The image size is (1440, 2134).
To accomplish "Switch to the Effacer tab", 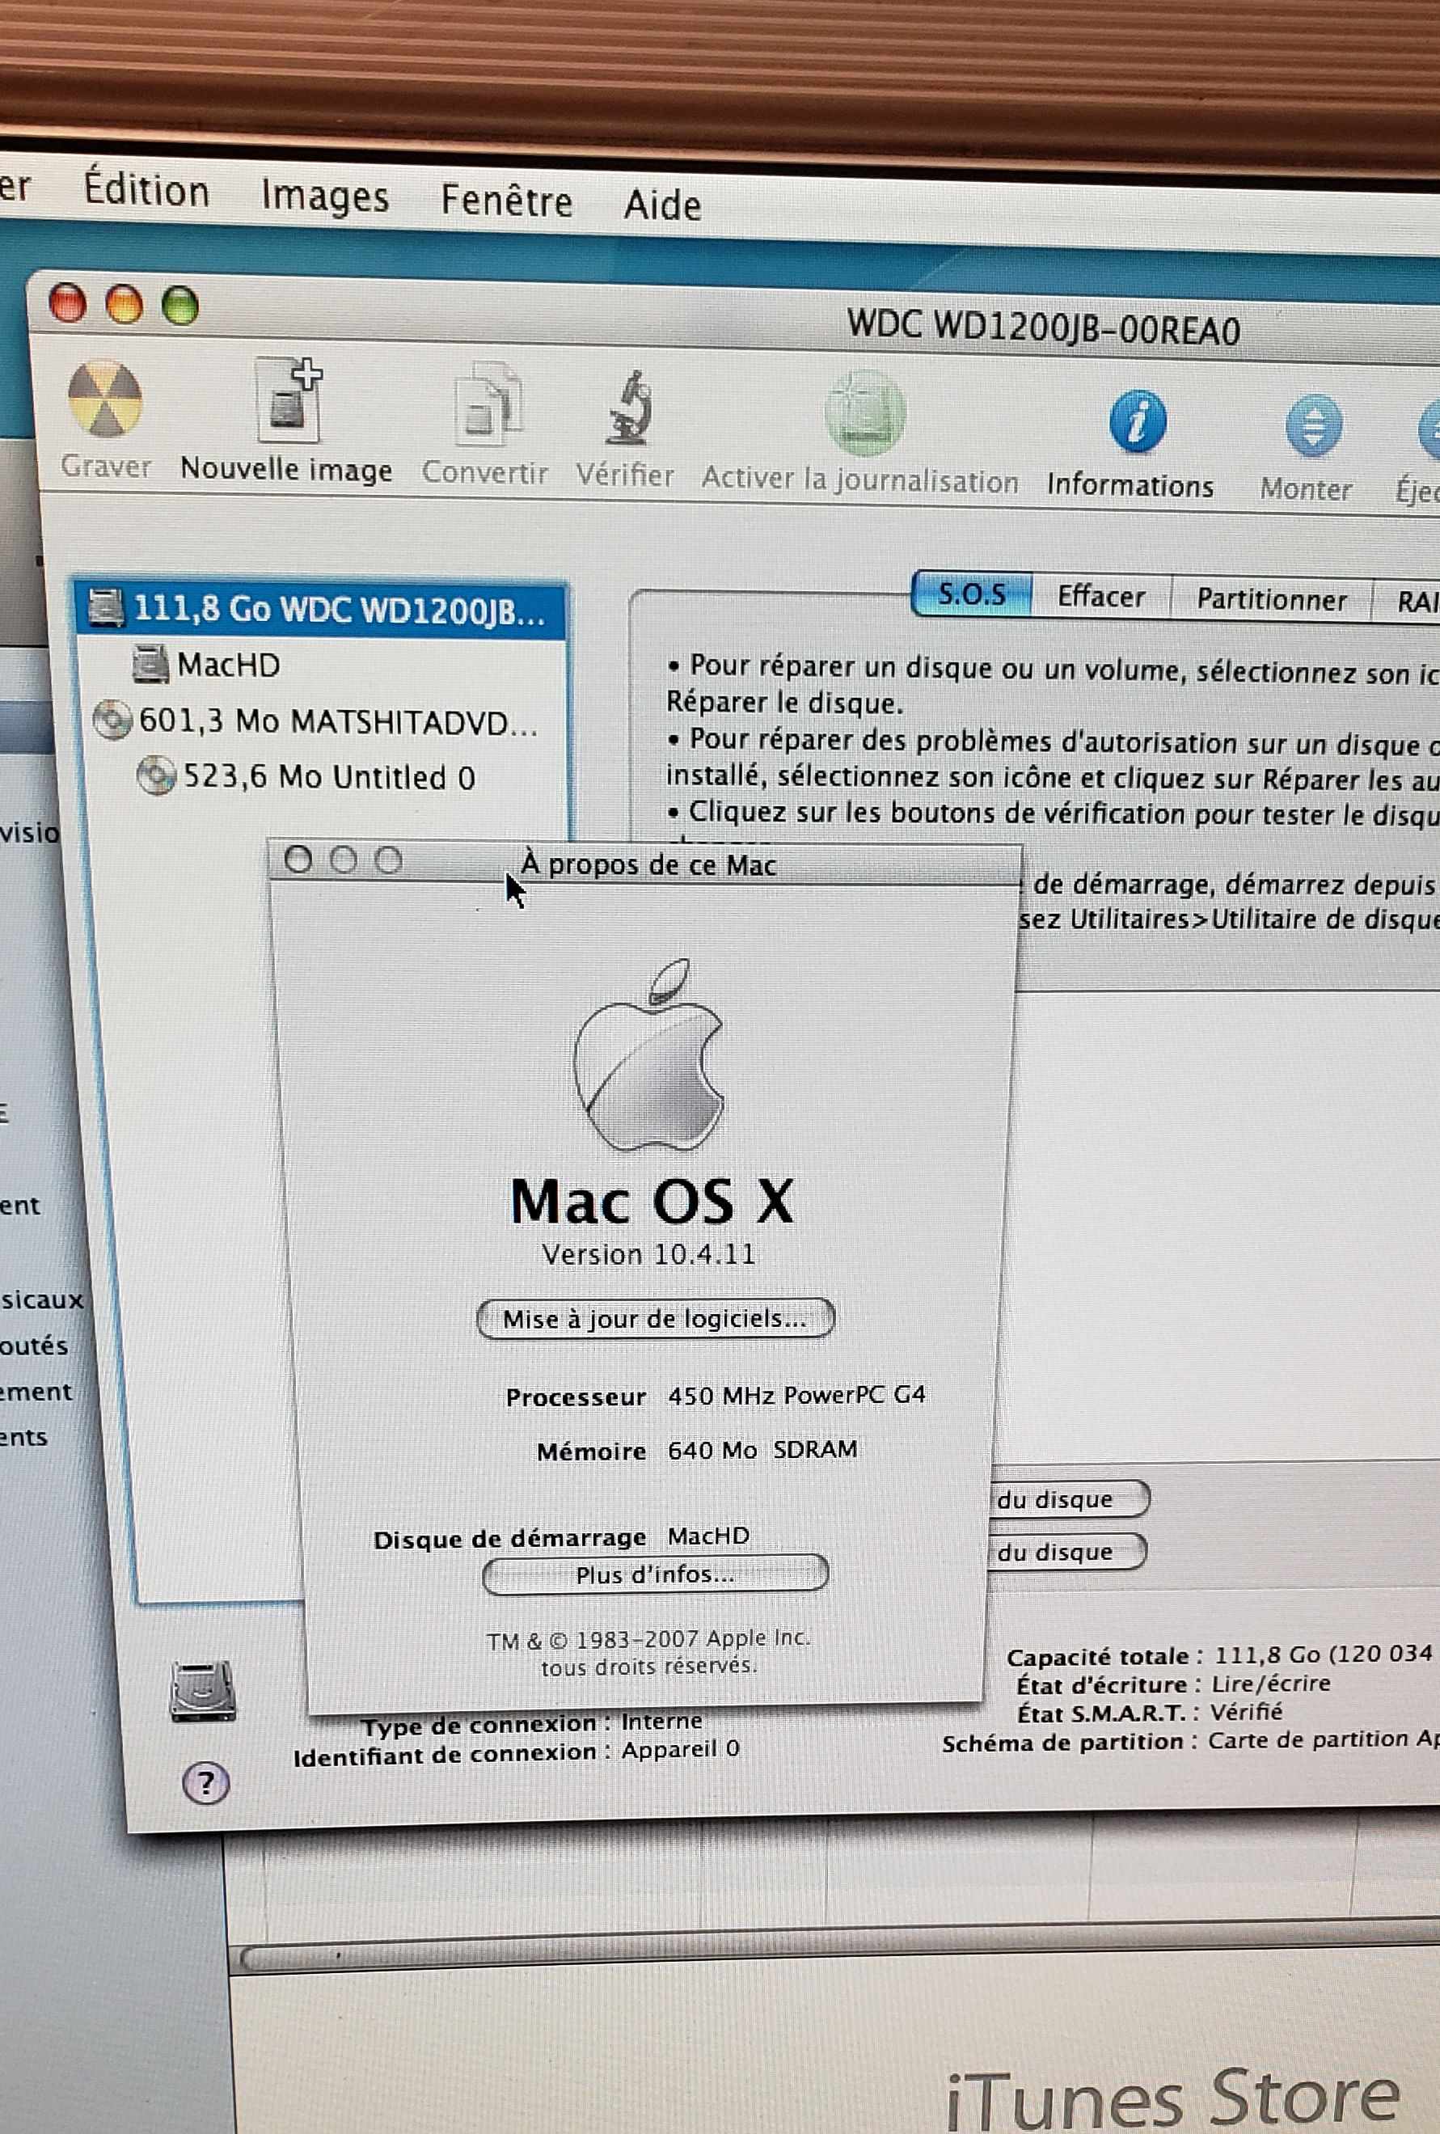I will [1101, 597].
